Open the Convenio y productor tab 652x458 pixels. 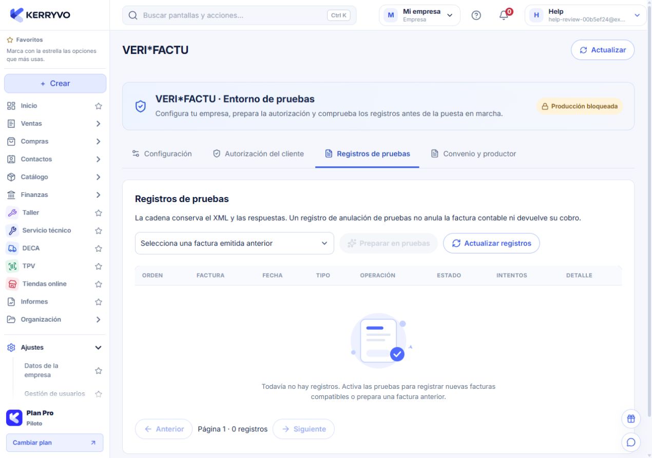[x=473, y=154]
